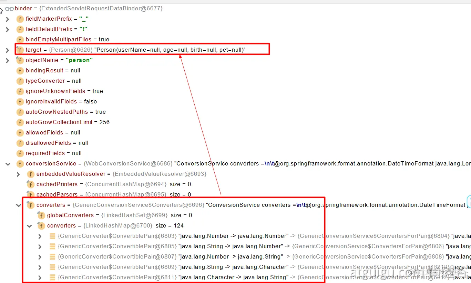Collapse the conversionService node

(8, 164)
